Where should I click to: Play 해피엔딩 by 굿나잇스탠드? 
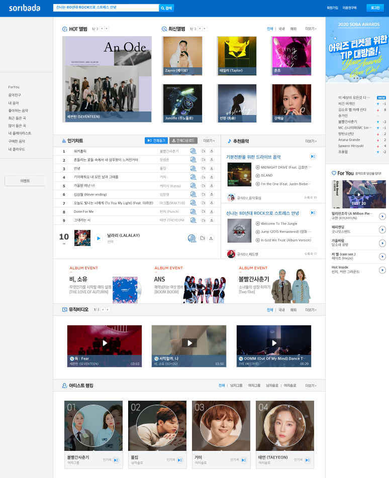pos(382,229)
